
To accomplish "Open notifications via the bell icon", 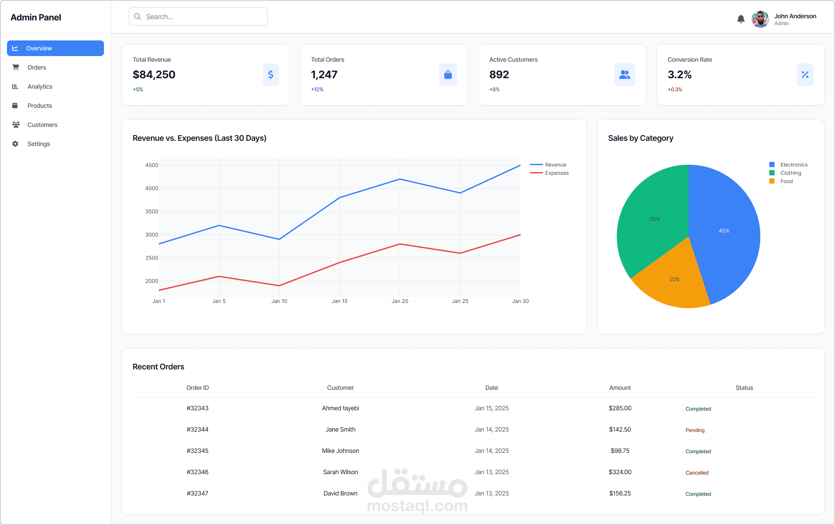I will pos(741,19).
